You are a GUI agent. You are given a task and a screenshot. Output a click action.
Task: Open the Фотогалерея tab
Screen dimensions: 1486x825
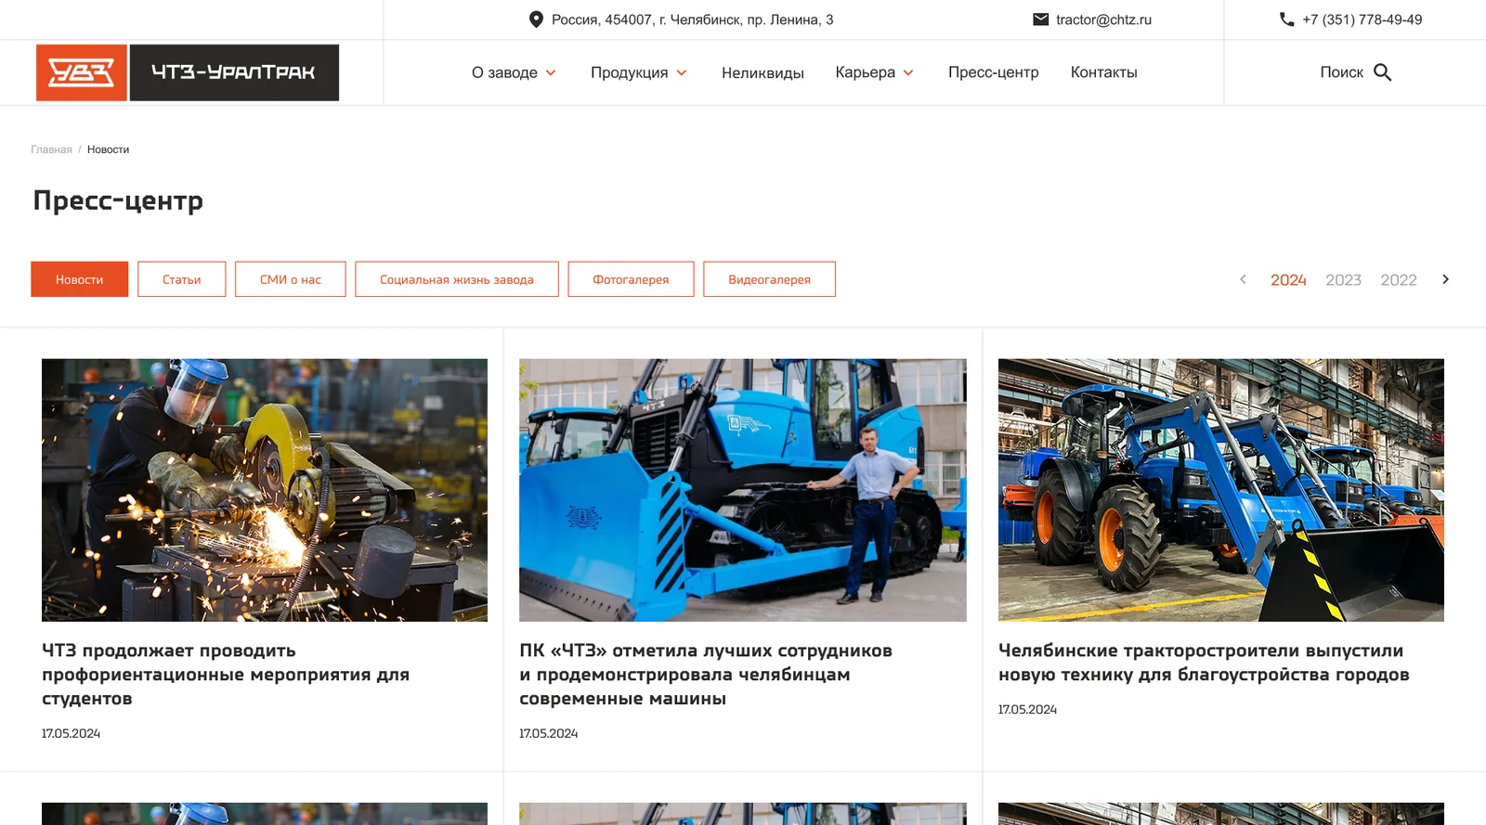coord(631,279)
